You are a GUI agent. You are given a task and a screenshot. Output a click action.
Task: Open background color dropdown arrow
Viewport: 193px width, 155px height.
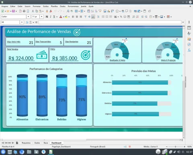click(x=69, y=17)
